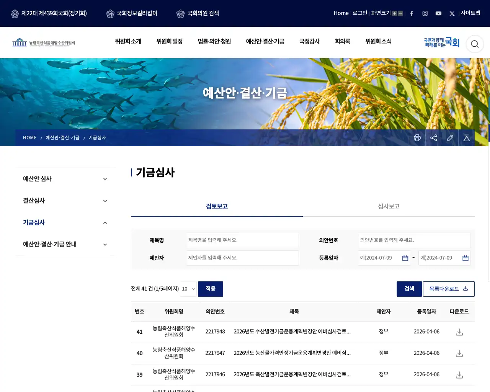Open 법률·의안·청원 menu
The height and width of the screenshot is (392, 490).
(x=214, y=41)
